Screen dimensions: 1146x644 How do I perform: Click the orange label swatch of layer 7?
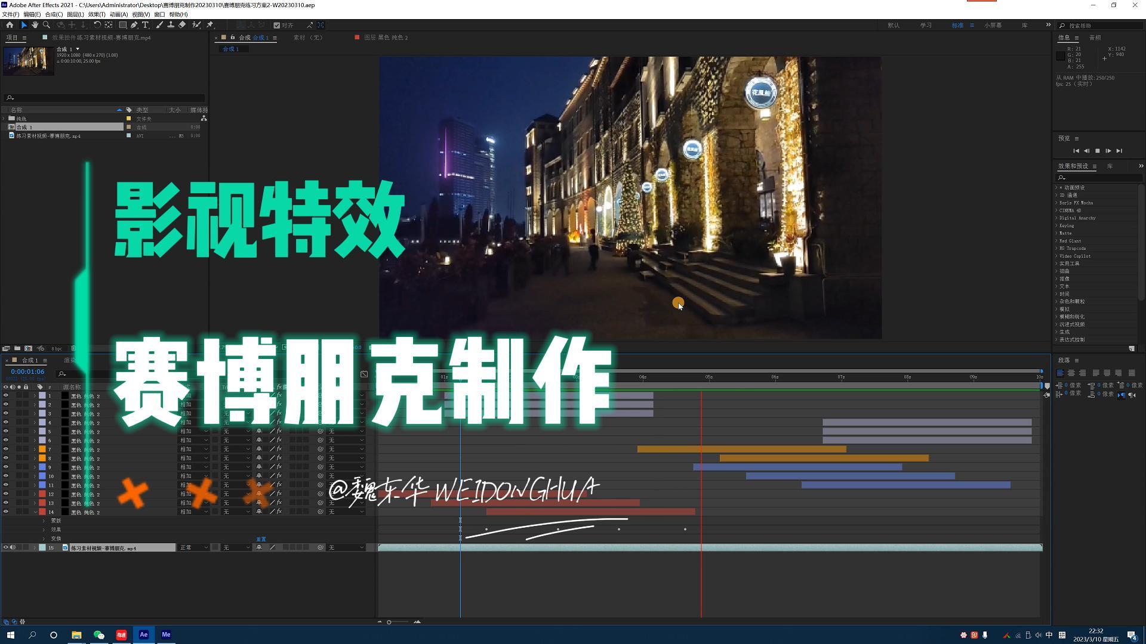[x=42, y=449]
